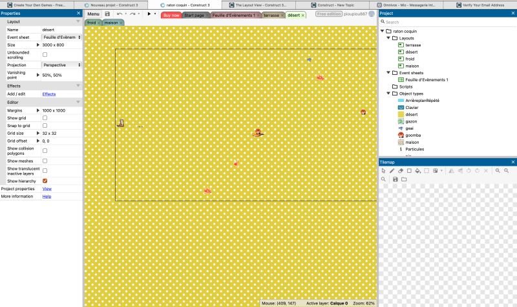Screen dimensions: 517x307
Task: Rotate tile counter-clockwise in Tilemap bar
Action: [469, 171]
